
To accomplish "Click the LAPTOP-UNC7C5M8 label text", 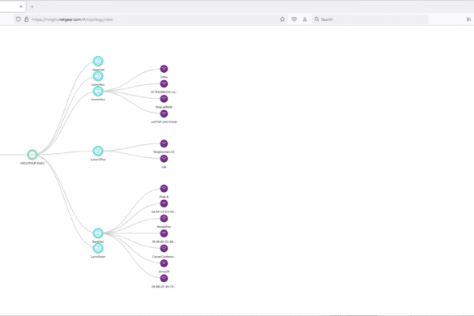I will pos(164,122).
